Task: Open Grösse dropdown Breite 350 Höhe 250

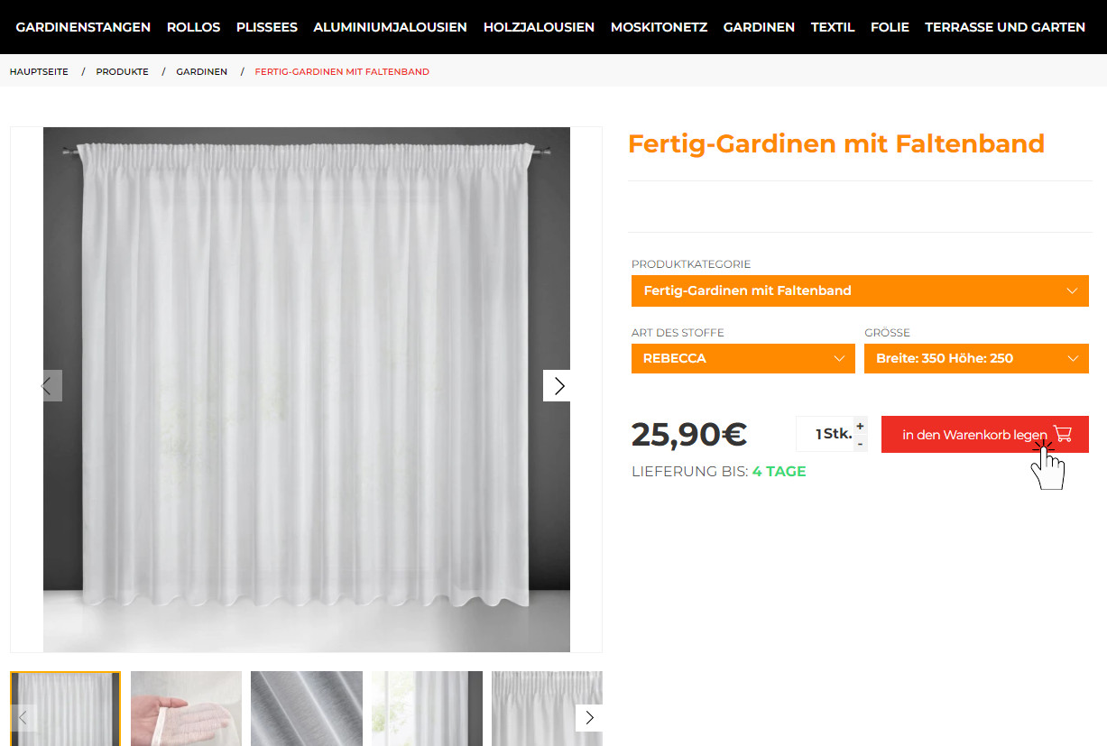Action: click(976, 358)
